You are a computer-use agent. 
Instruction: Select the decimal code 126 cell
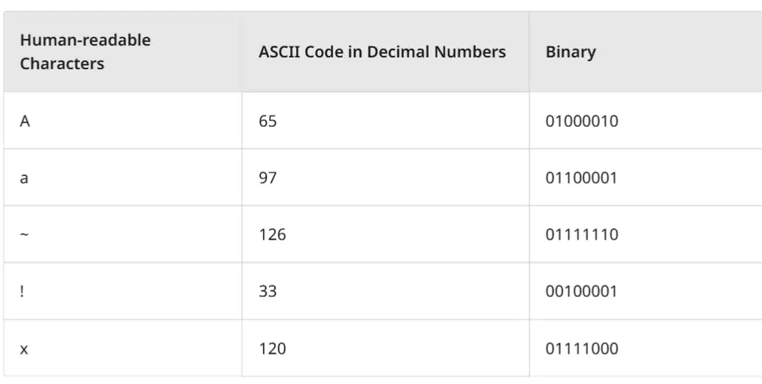385,234
